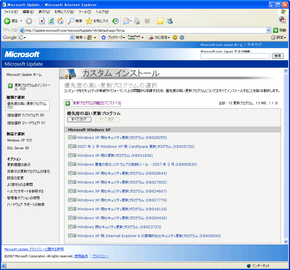Click the Mail envelope icon

[x=126, y=21]
